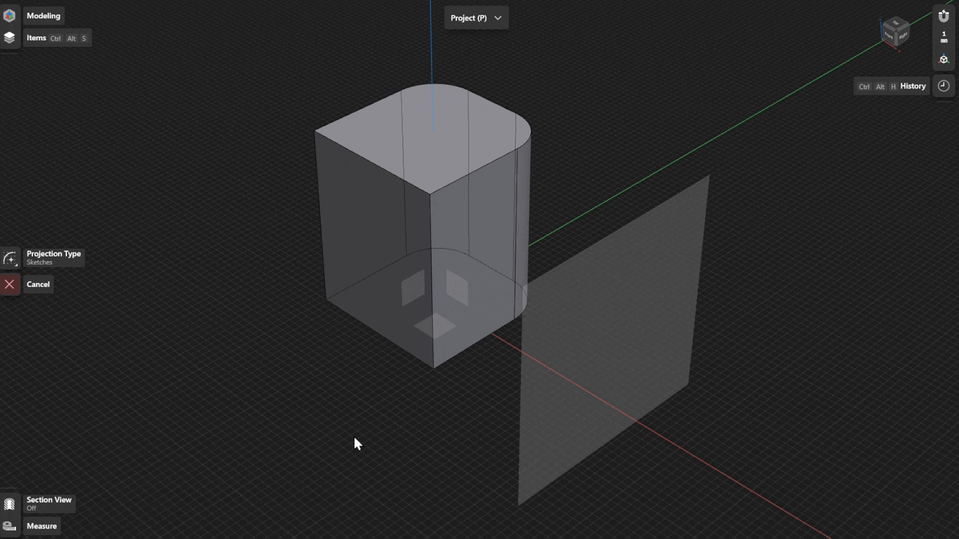The width and height of the screenshot is (959, 539).
Task: Click the Items label button
Action: click(x=57, y=38)
